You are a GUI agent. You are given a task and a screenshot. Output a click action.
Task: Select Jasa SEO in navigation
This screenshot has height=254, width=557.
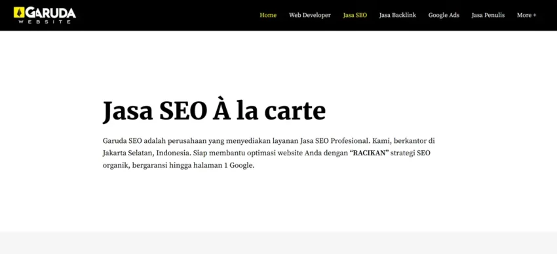tap(355, 15)
